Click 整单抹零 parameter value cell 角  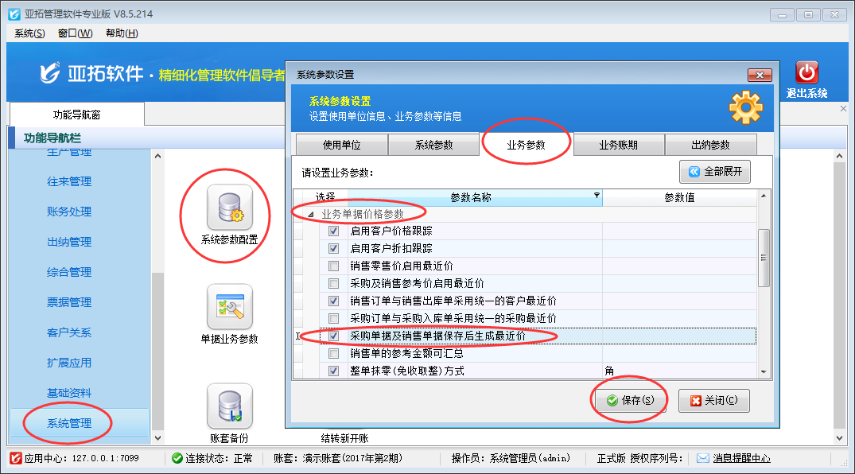(678, 371)
